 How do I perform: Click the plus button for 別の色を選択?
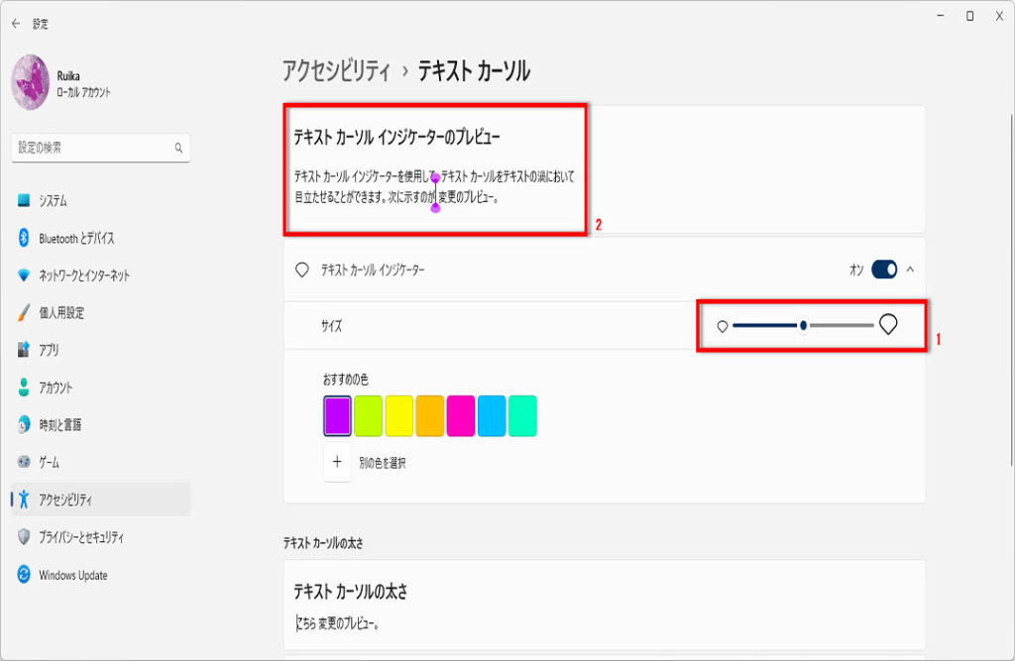click(337, 462)
